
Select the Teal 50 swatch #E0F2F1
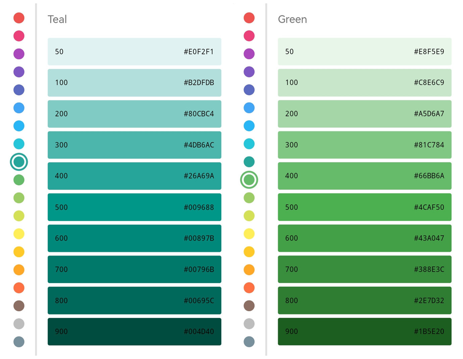[x=134, y=52]
